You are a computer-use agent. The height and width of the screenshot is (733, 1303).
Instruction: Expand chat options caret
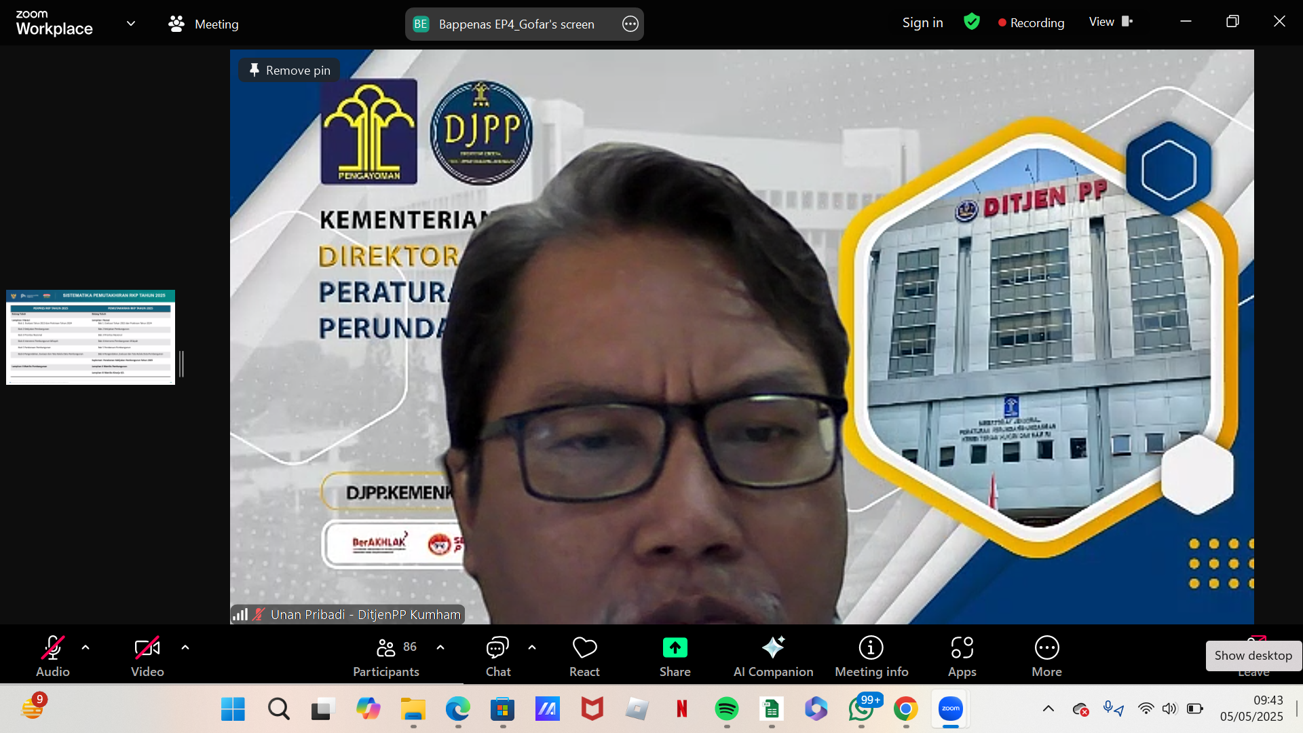[x=532, y=647]
